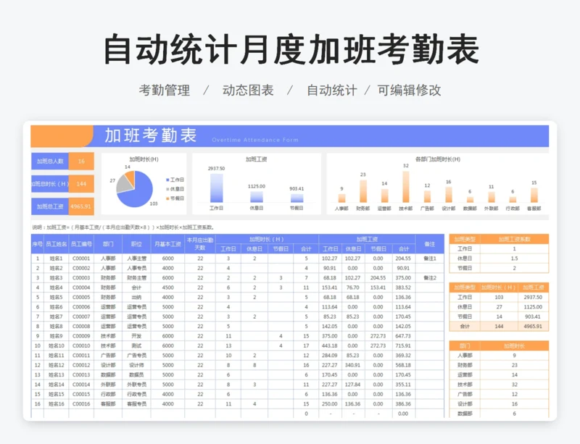580x444 pixels.
Task: Click the 加班工资系数 header in the right table
Action: 514,239
